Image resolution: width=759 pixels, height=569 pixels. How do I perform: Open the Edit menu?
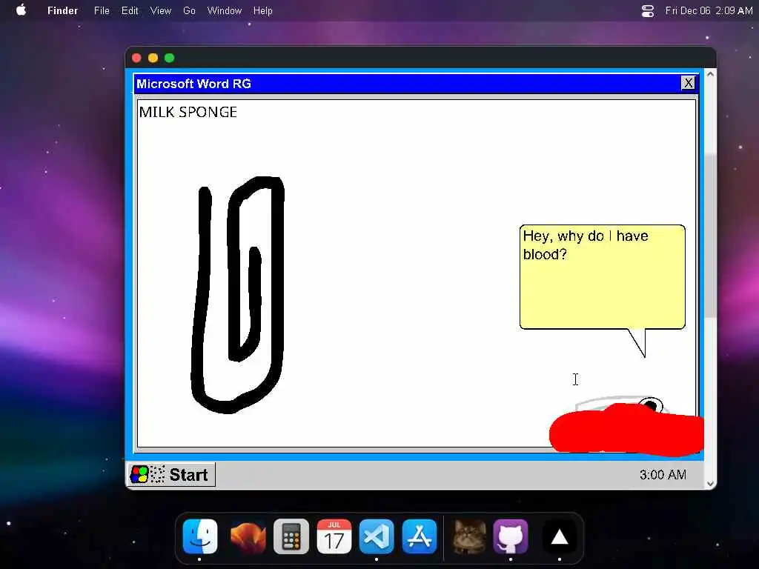pyautogui.click(x=130, y=10)
